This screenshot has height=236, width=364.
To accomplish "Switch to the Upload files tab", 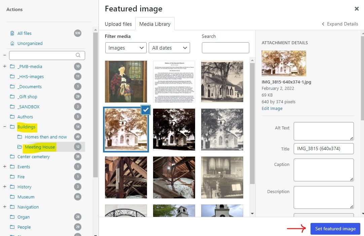I will point(118,24).
